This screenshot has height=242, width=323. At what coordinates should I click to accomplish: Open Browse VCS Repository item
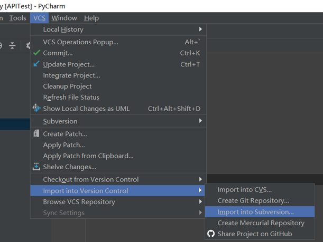pos(118,202)
